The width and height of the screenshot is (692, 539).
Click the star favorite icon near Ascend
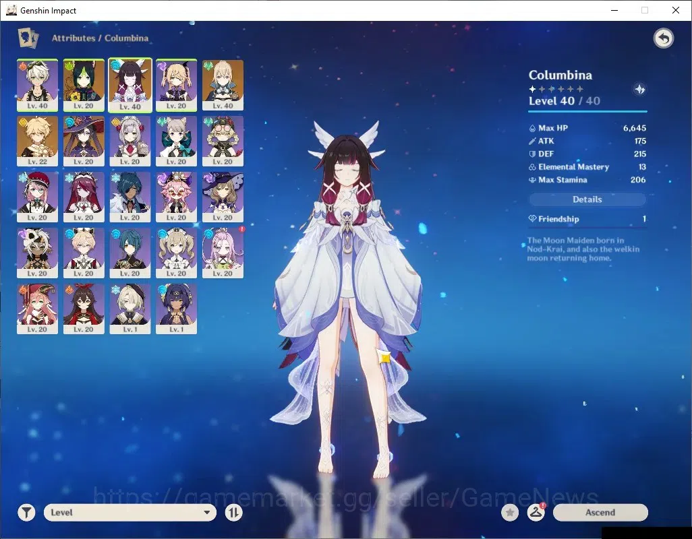(x=510, y=513)
